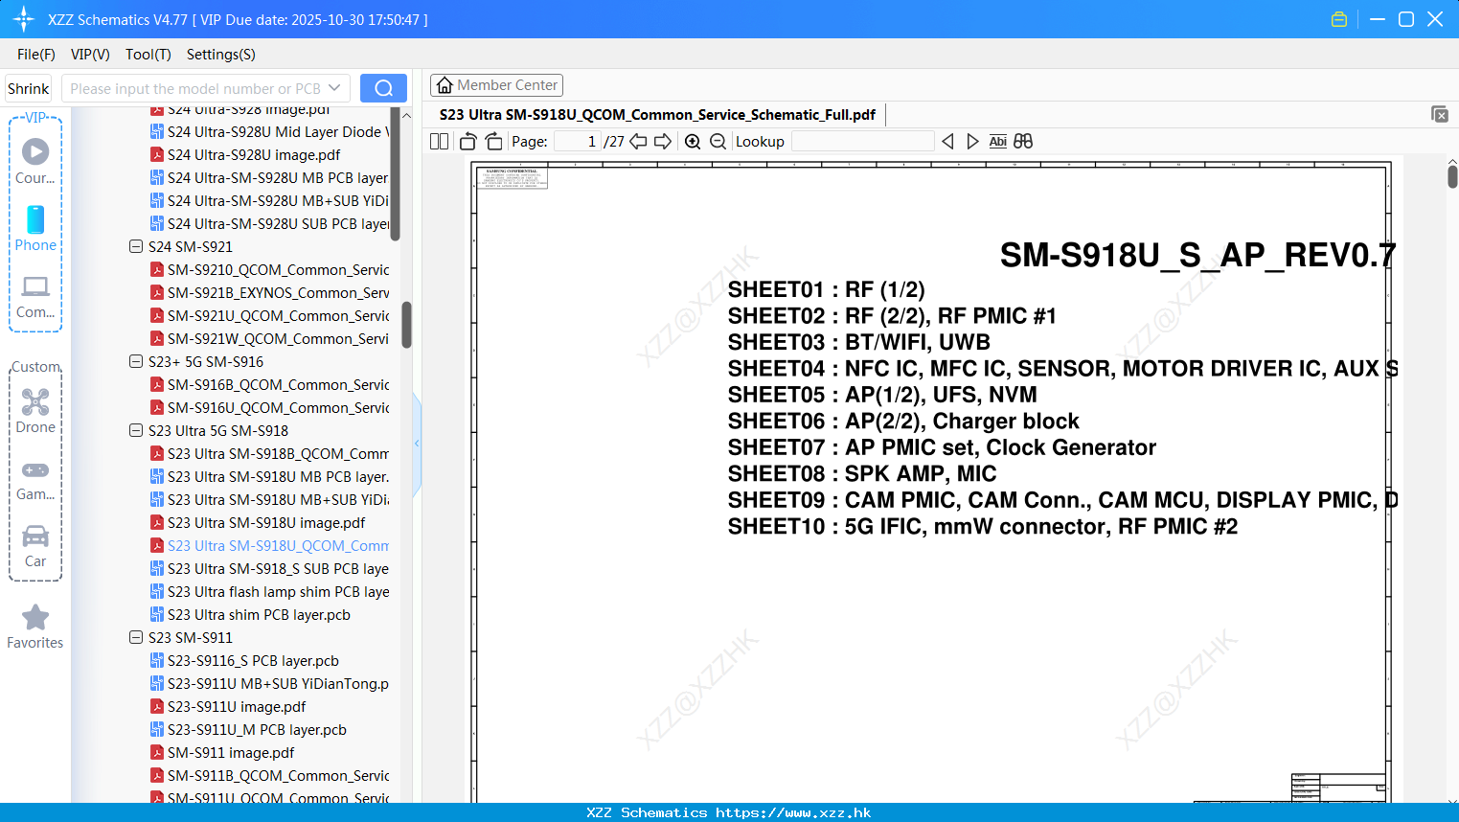Screen dimensions: 1459x822
Task: Open S23 Ultra SM-S918_S SUB PCB layer
Action: click(269, 568)
